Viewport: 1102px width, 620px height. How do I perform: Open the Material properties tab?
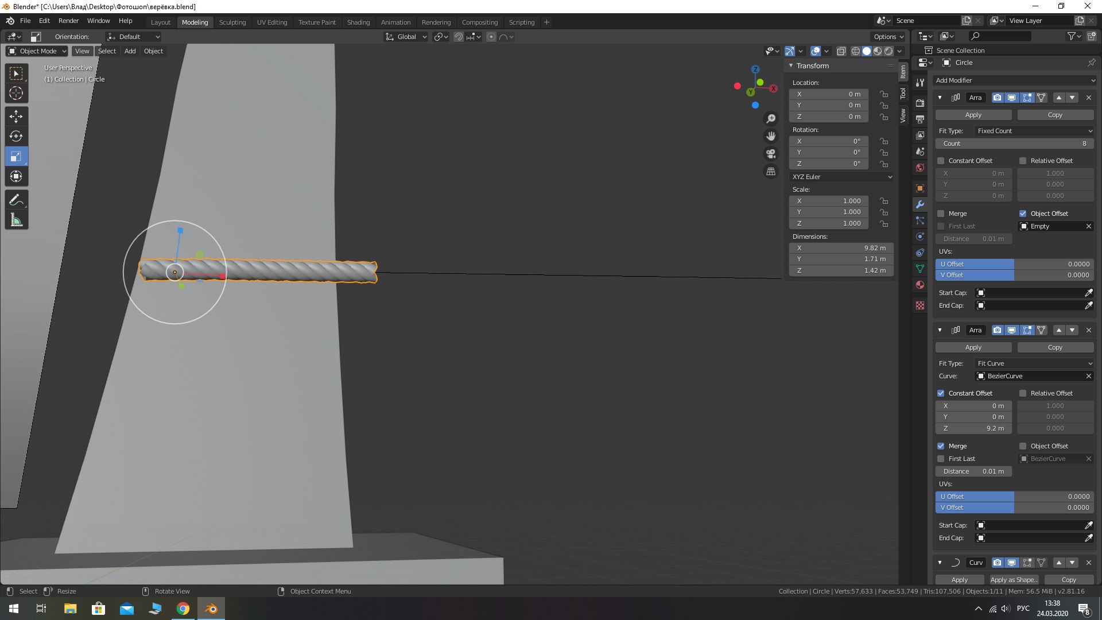920,285
